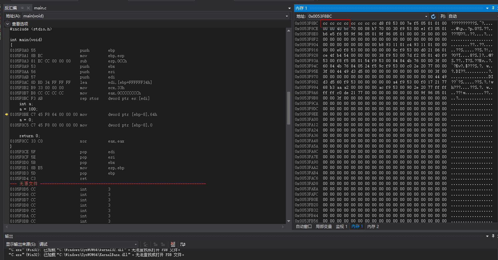The width and height of the screenshot is (498, 260).
Task: Click the 'return 0;' source line
Action: [x=30, y=136]
